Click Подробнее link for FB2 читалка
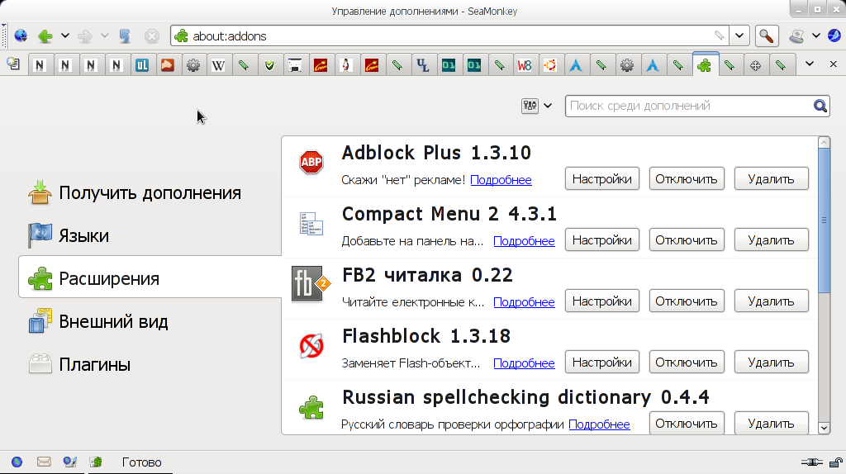 (x=524, y=302)
